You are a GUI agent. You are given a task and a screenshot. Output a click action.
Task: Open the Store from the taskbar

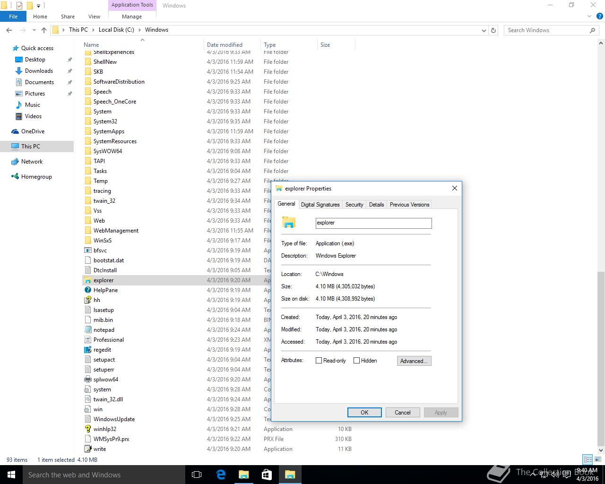click(267, 475)
